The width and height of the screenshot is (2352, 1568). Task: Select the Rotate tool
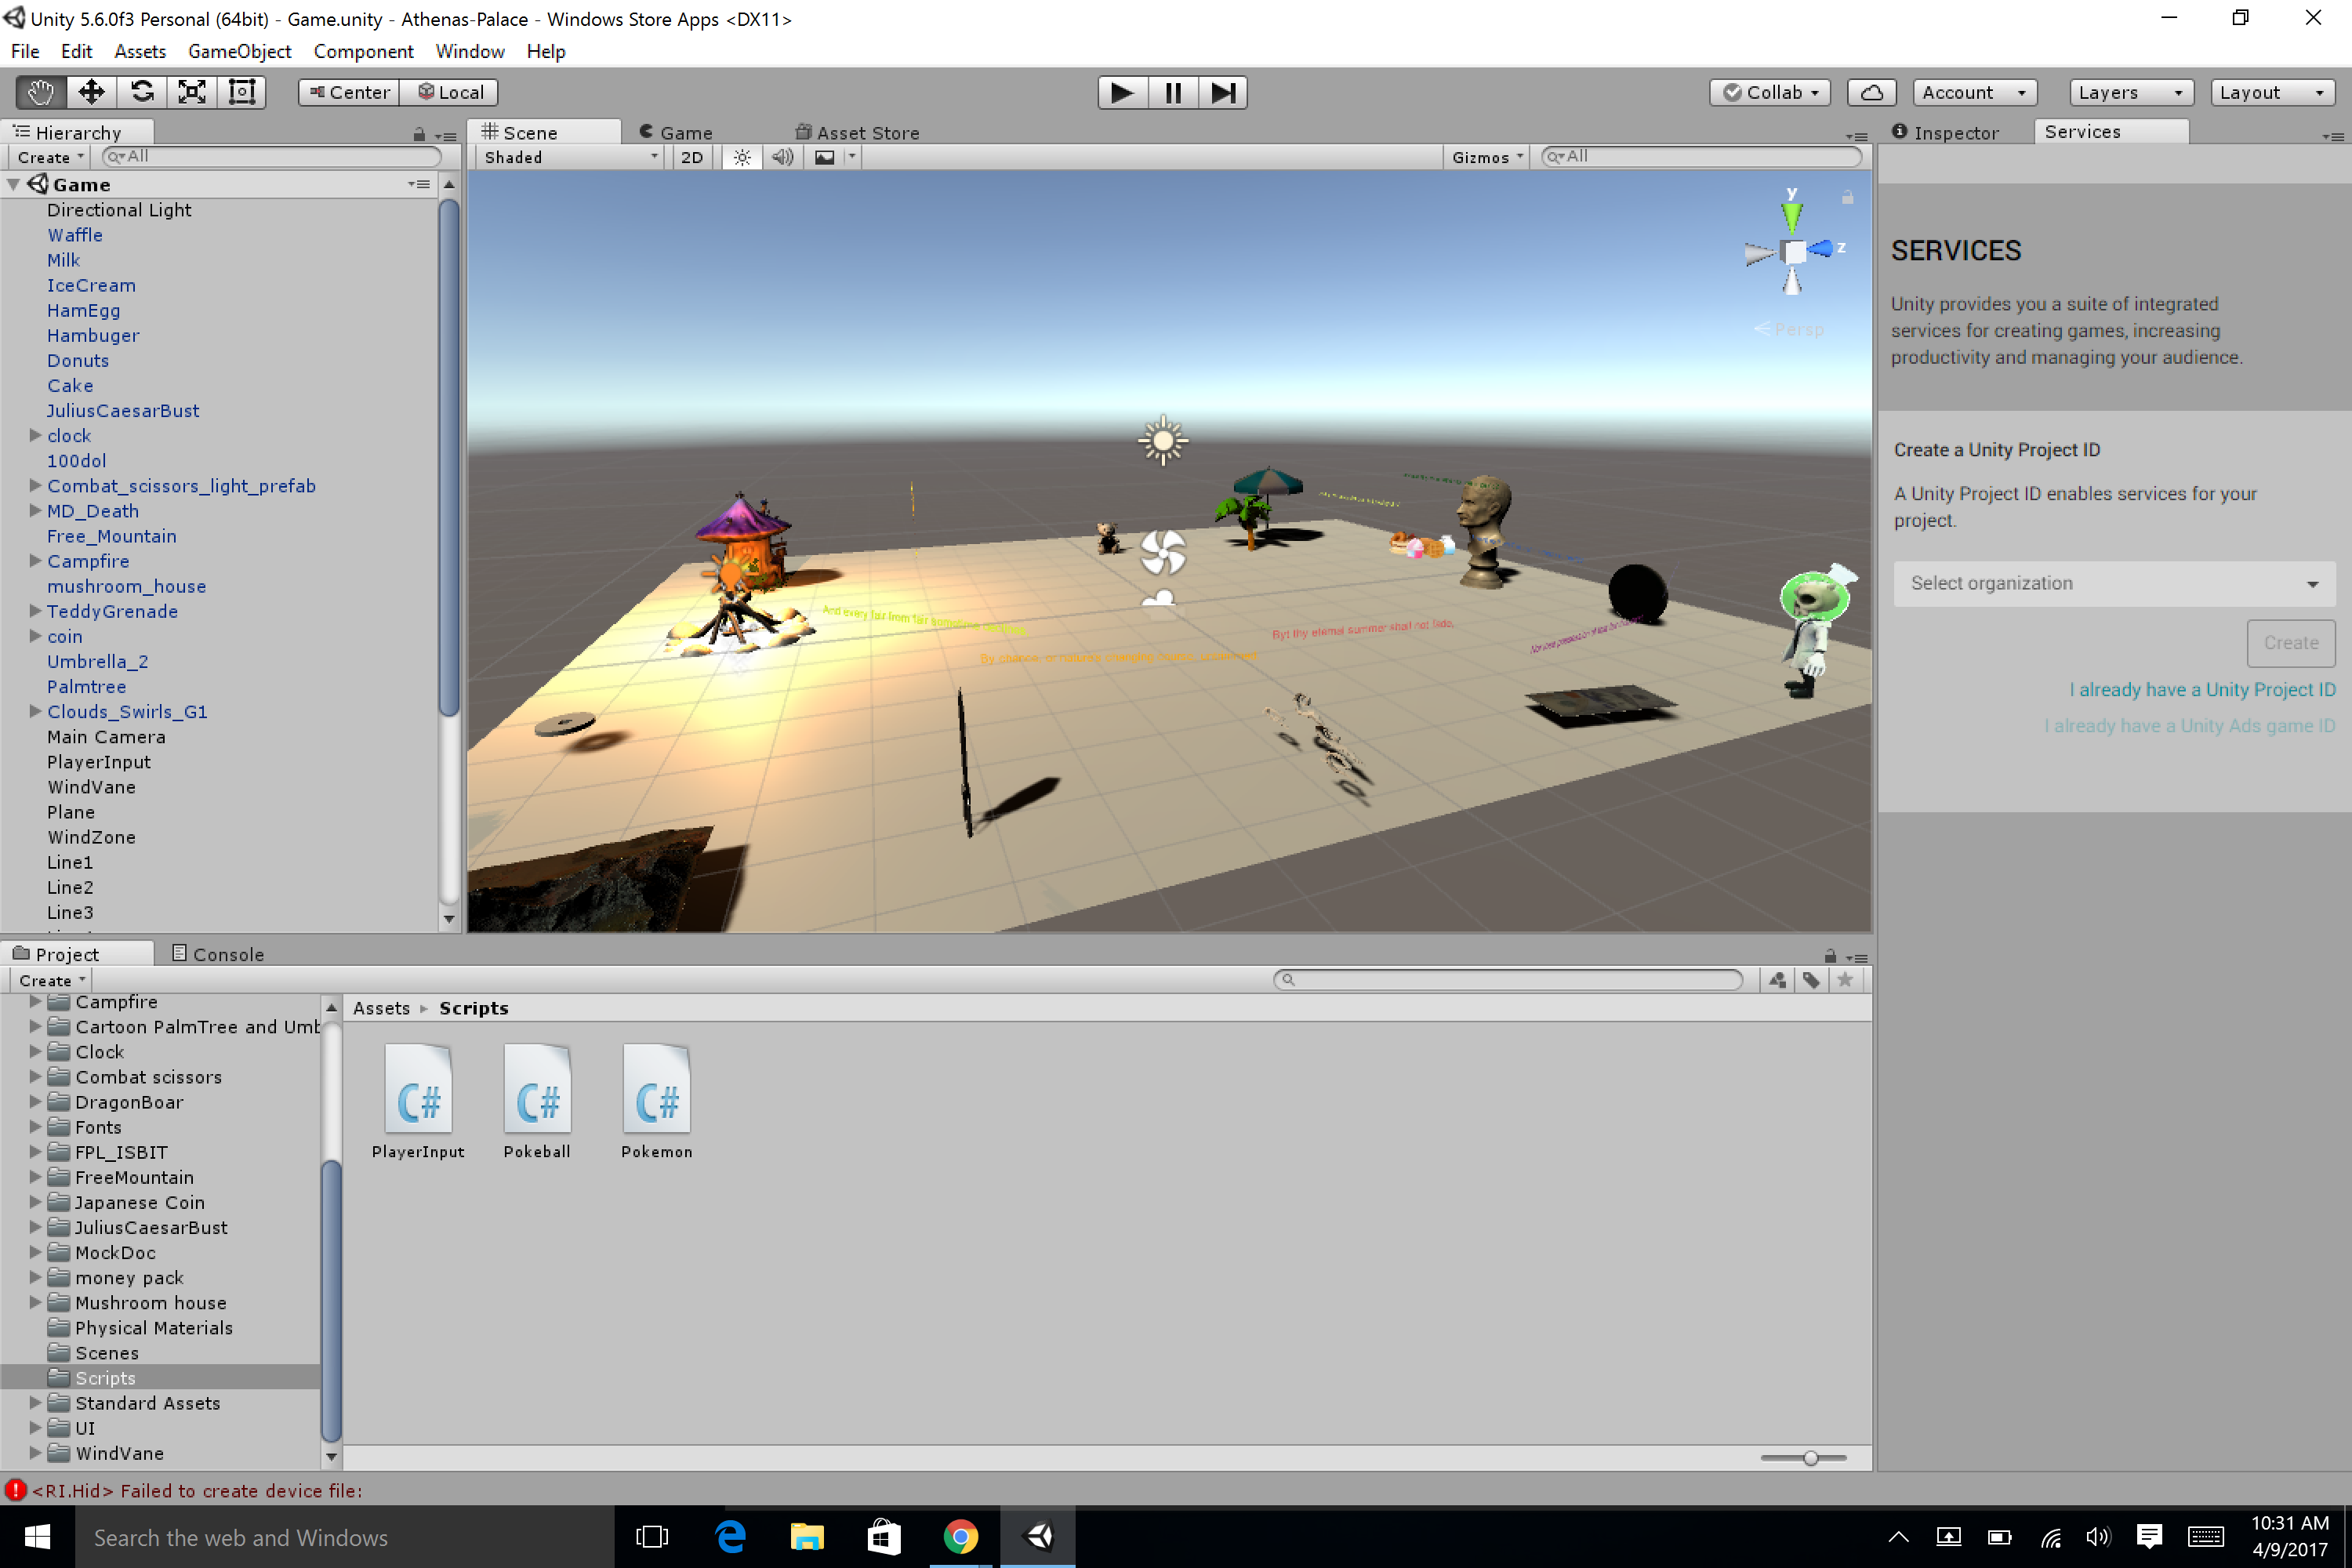142,92
